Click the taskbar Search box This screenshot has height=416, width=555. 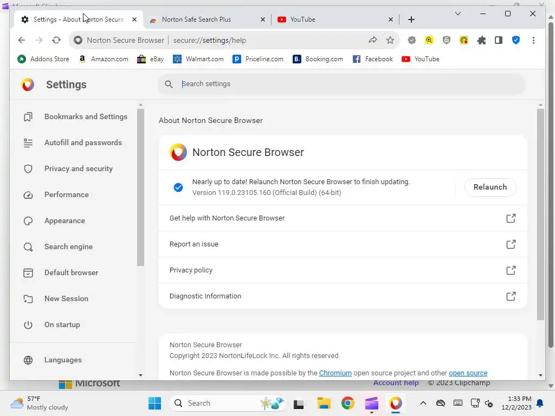coord(227,403)
